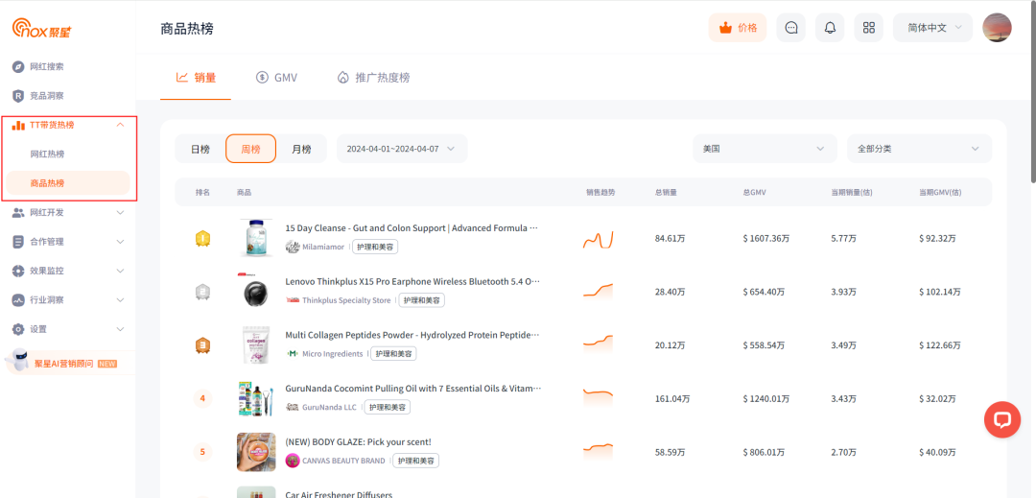Viewport: 1036px width, 498px height.
Task: Select the 周榜 weekly ranking option
Action: (250, 150)
